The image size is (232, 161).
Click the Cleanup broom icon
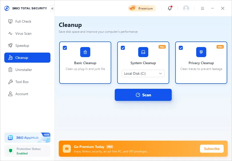(10, 58)
